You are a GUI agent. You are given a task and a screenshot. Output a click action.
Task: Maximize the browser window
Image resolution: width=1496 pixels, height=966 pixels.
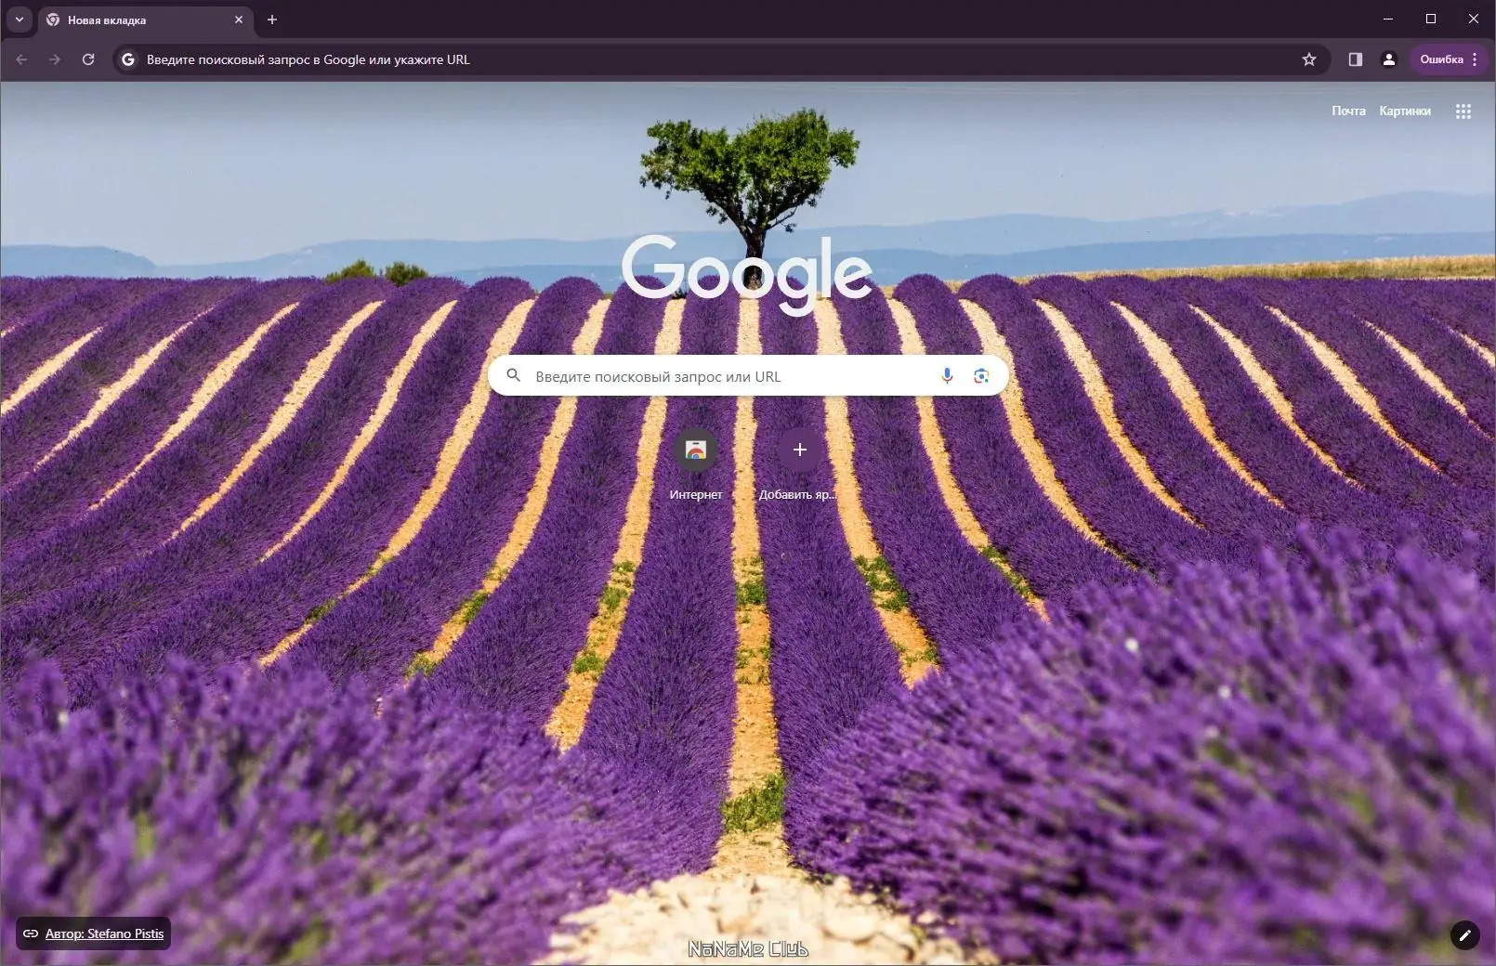click(x=1431, y=20)
